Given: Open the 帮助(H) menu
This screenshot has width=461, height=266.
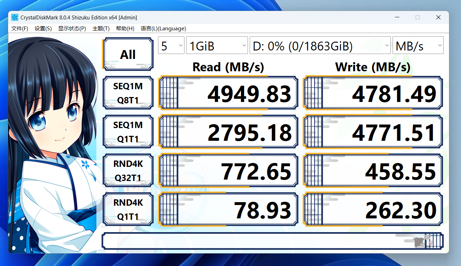Looking at the screenshot, I should [x=125, y=29].
